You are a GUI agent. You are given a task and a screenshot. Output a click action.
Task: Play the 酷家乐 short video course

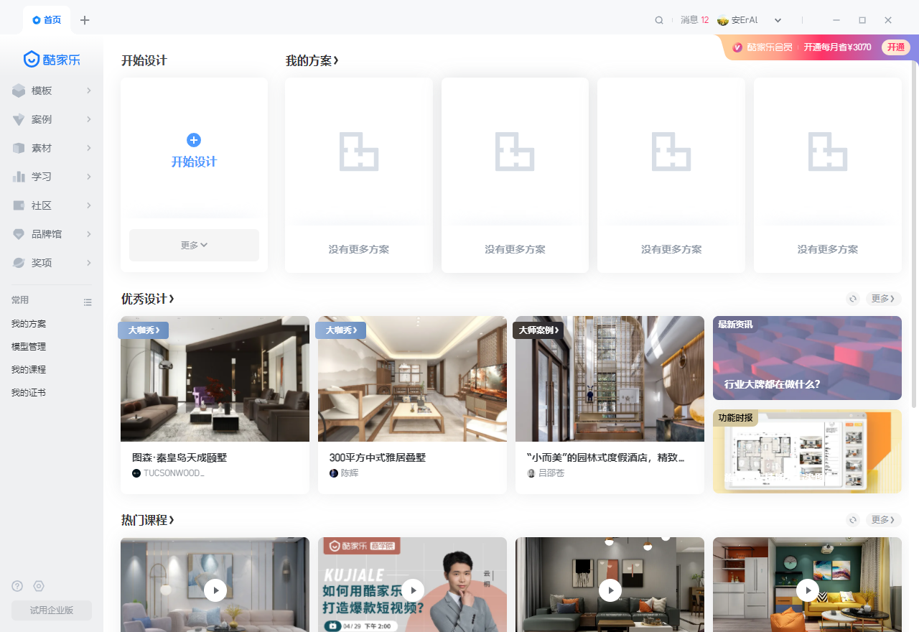(412, 590)
